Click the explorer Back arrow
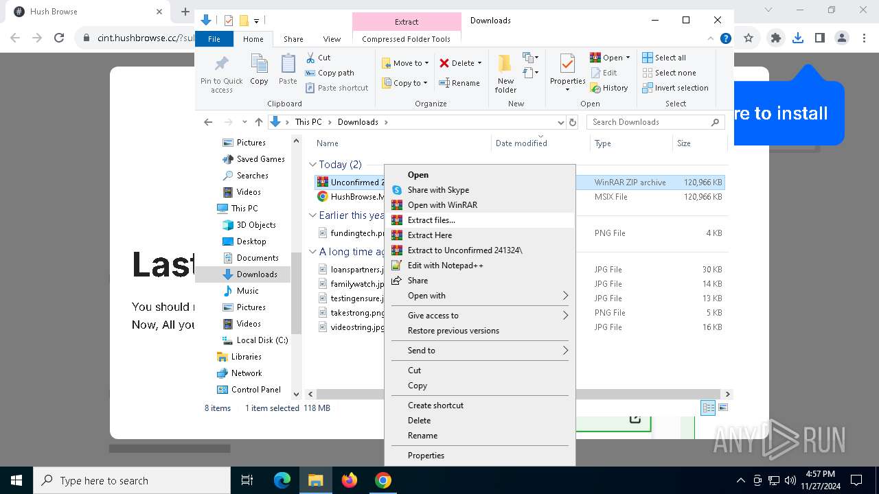The image size is (879, 494). tap(208, 122)
